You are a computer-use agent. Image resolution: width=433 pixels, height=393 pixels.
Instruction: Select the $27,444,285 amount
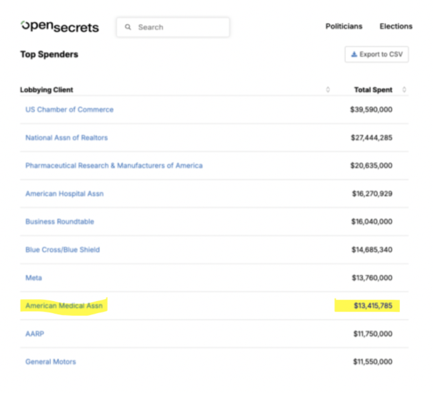[371, 138]
